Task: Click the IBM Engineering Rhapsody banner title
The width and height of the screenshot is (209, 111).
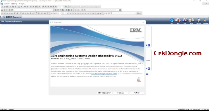Action: coord(11,21)
